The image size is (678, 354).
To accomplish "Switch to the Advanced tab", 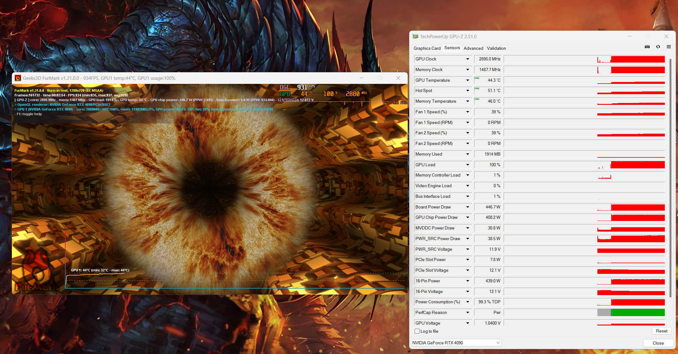I will click(473, 48).
